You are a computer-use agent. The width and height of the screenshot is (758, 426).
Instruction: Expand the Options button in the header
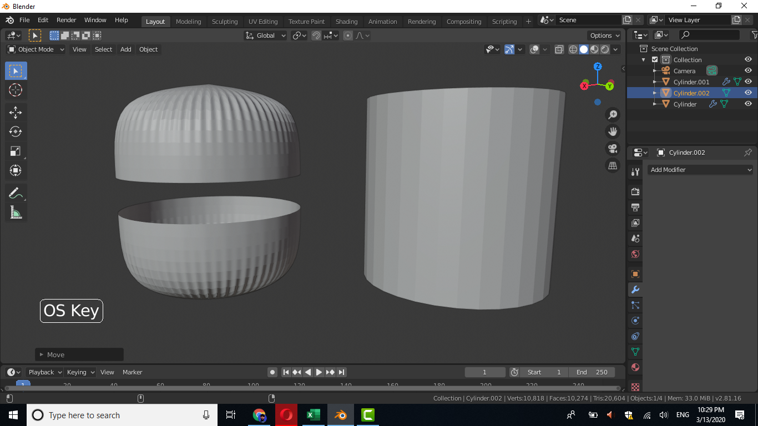(x=604, y=35)
